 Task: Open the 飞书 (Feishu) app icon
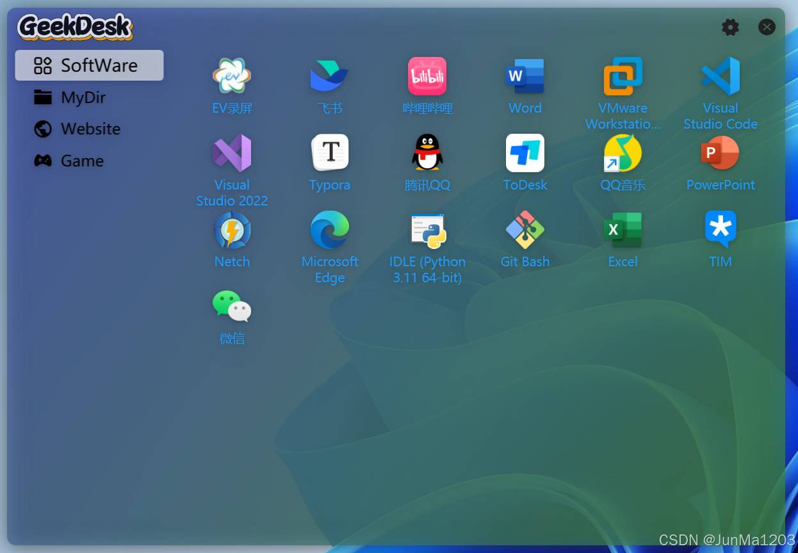point(330,76)
